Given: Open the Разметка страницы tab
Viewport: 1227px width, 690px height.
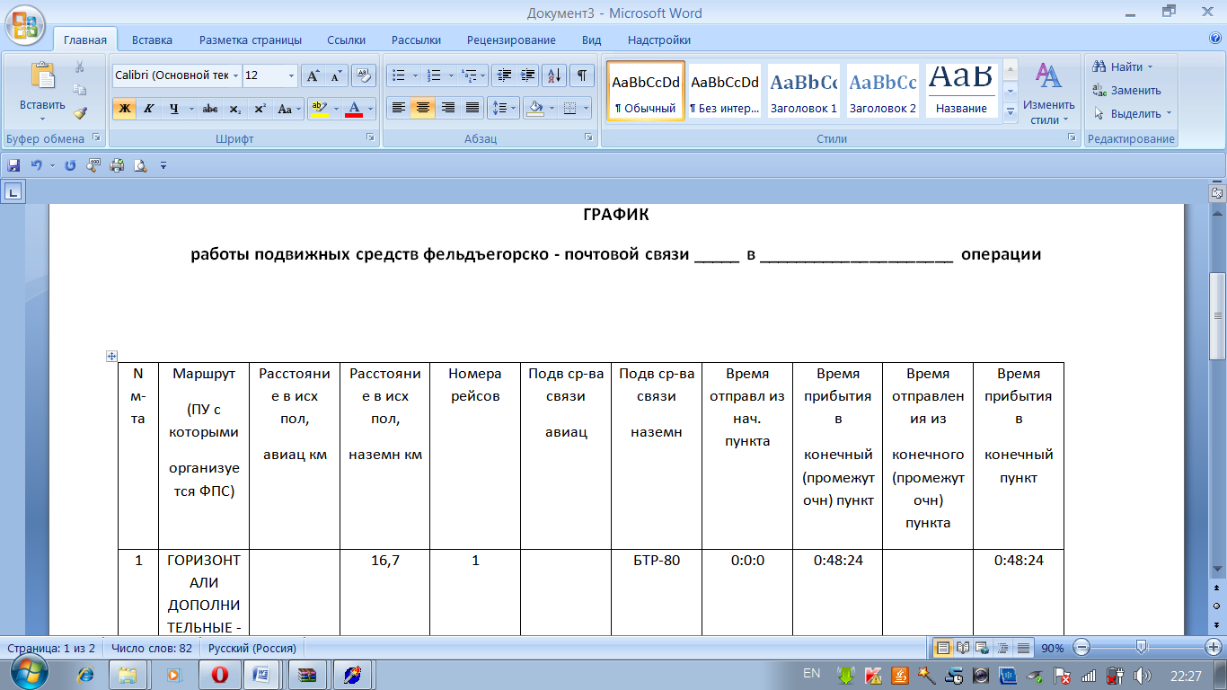Looking at the screenshot, I should coord(251,40).
